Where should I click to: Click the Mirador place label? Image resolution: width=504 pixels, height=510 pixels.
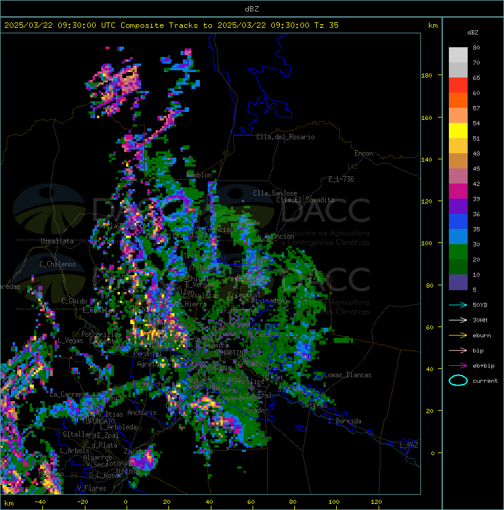[x=256, y=410]
